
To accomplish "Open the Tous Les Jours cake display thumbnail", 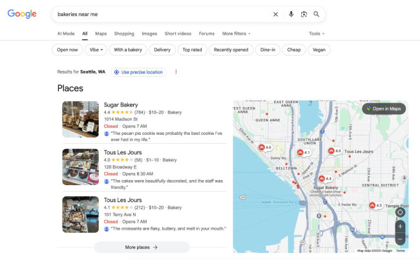I will point(81,167).
